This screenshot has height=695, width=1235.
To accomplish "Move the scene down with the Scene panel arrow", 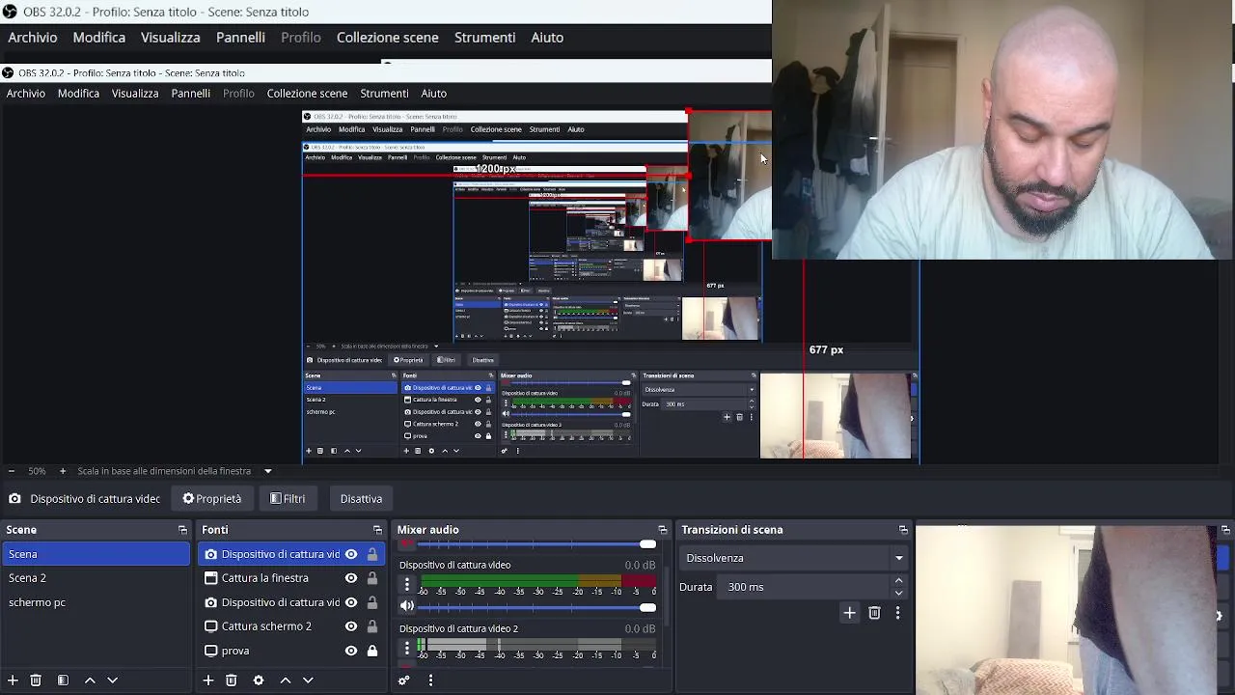I will click(112, 681).
